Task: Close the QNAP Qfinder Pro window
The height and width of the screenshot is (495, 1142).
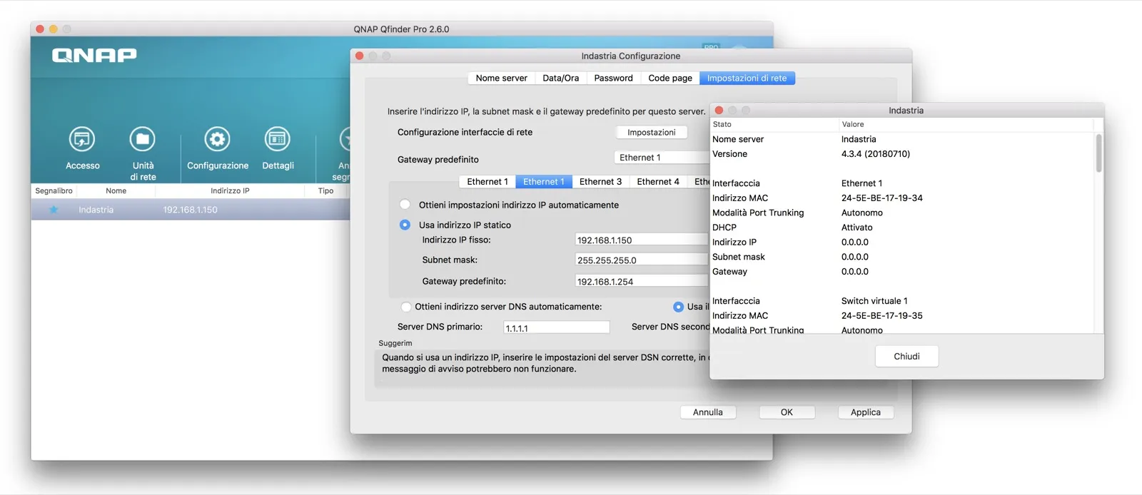Action: pyautogui.click(x=40, y=29)
